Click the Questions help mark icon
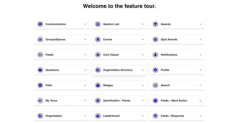Image resolution: width=244 pixels, height=123 pixels. click(40, 70)
